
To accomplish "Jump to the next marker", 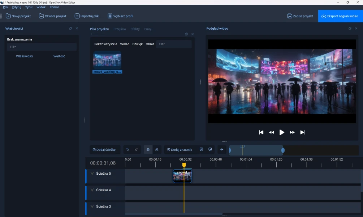I will coord(210,149).
